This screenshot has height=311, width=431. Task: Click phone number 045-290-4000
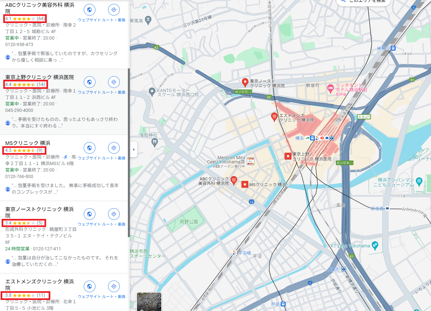pos(19,111)
